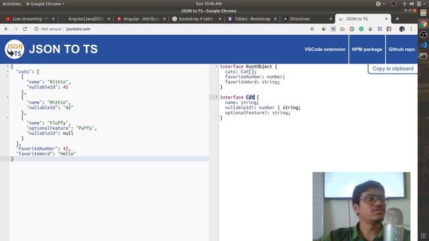Collapse the Fluffy object fold arrow
Screen dimensions: 429x241
click(x=7, y=118)
